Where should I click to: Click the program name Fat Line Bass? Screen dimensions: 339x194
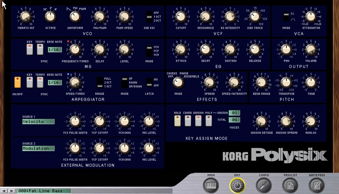tap(44, 191)
